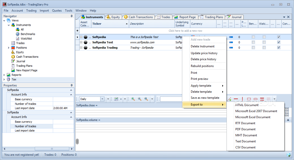Image resolution: width=294 pixels, height=160 pixels.
Task: Select the rectangle drawing tool
Action: click(x=249, y=99)
